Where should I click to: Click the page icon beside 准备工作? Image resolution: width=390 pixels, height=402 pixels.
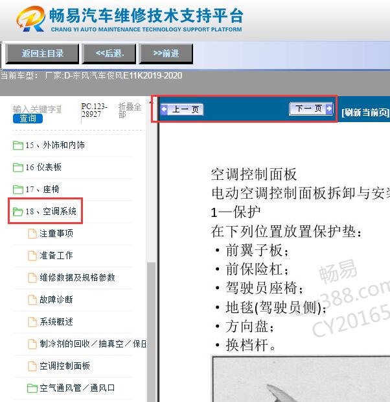tap(32, 256)
